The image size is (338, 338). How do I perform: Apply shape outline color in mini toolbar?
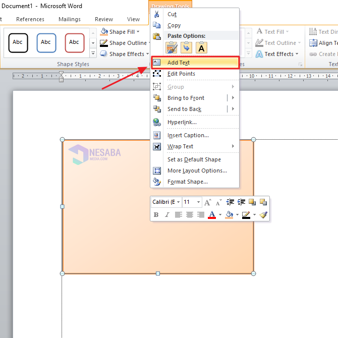(x=246, y=215)
